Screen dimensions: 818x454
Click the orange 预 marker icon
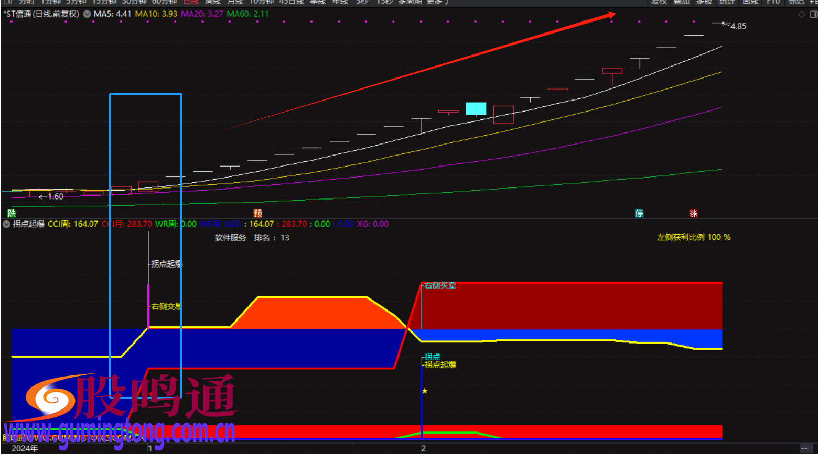click(x=257, y=213)
